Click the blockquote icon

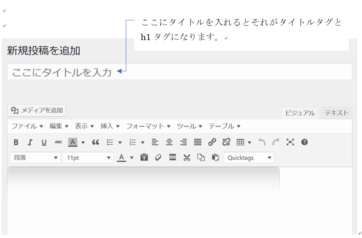95,143
